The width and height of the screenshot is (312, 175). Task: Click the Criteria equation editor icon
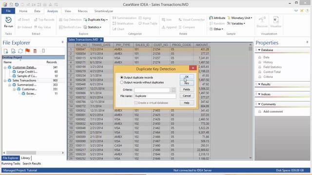point(174,90)
